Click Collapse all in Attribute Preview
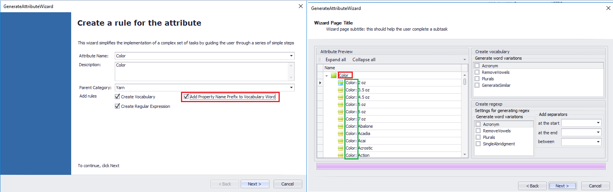Image resolution: width=613 pixels, height=192 pixels. [364, 60]
